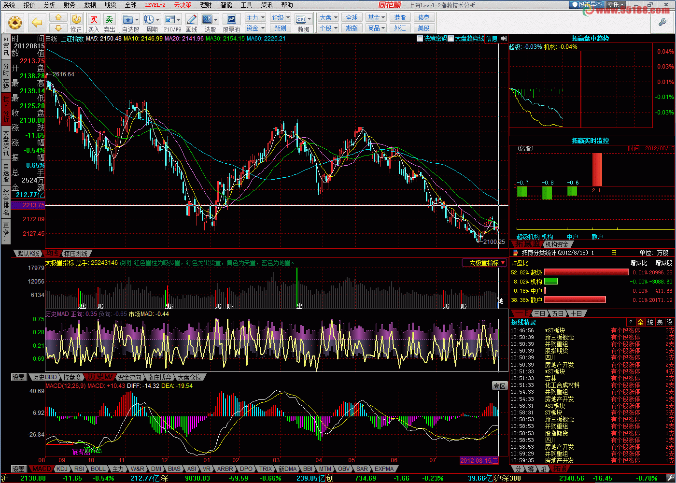Open the 修正 correction tool

[x=76, y=23]
